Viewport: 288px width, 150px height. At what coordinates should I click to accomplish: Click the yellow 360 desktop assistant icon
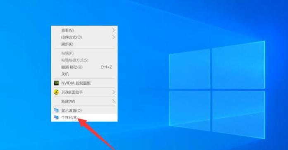(56, 92)
